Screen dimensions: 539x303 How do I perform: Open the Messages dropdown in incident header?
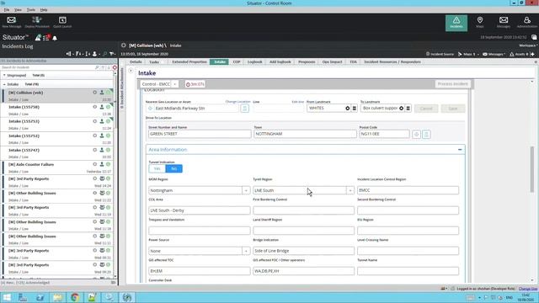pyautogui.click(x=494, y=54)
